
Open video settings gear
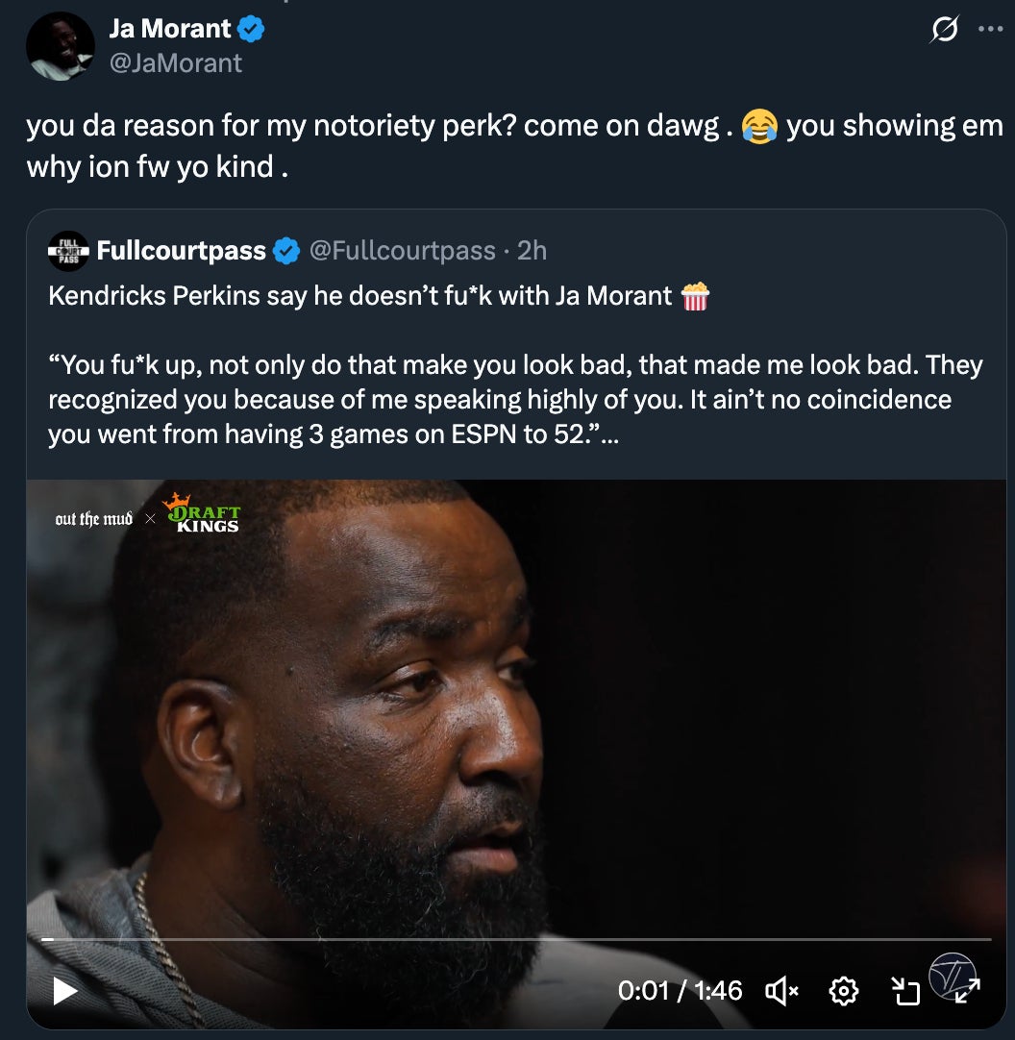click(x=843, y=990)
